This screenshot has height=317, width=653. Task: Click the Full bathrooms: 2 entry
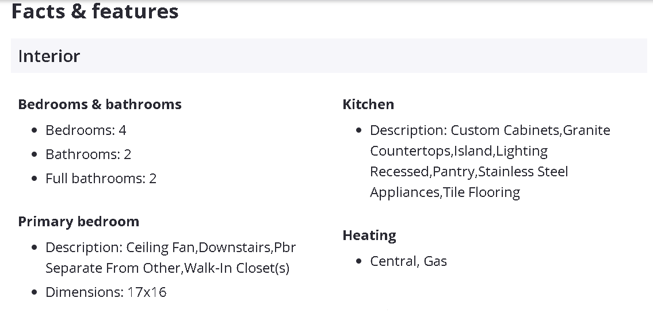coord(101,179)
